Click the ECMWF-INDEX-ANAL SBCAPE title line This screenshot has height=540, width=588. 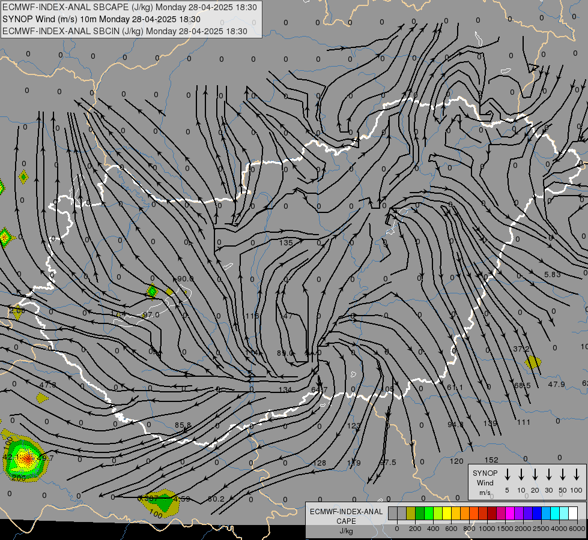[x=130, y=7]
